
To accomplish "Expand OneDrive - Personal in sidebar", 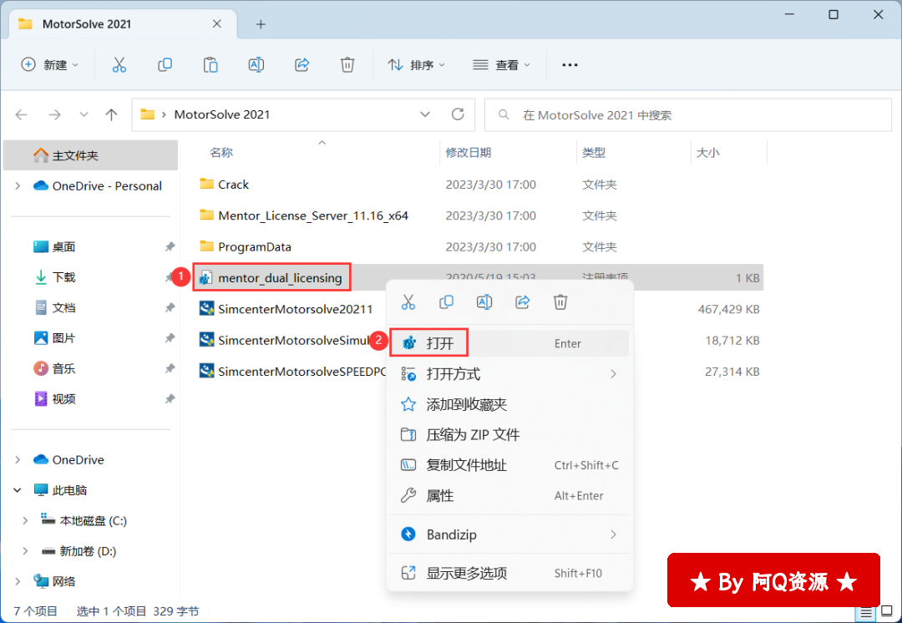I will pos(18,185).
